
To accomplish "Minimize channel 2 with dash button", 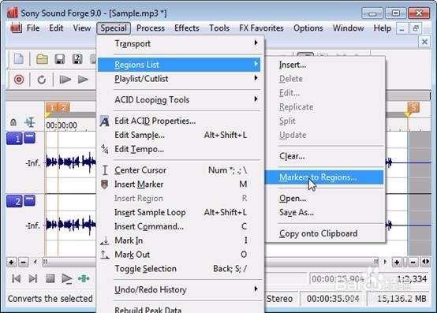I will 29,200.
